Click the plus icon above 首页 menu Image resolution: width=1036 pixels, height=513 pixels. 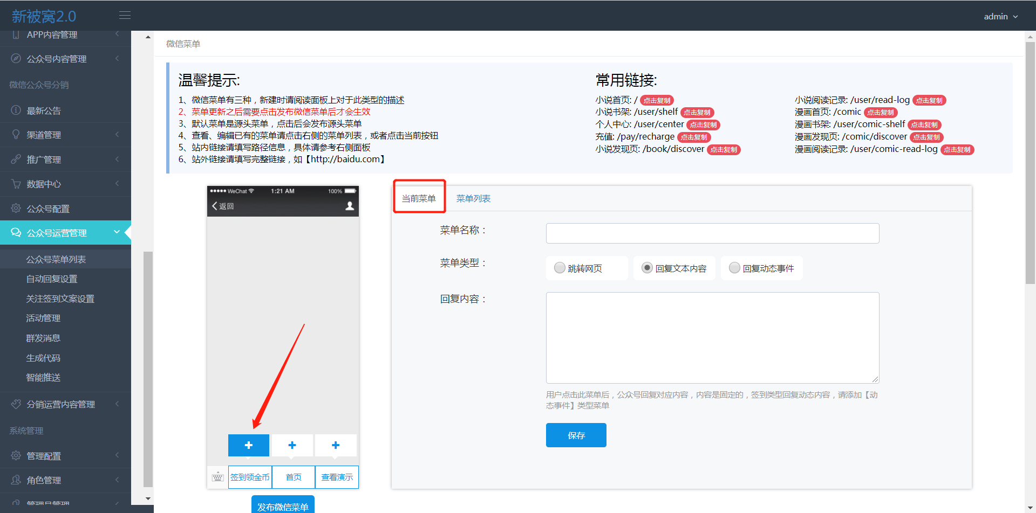(292, 445)
